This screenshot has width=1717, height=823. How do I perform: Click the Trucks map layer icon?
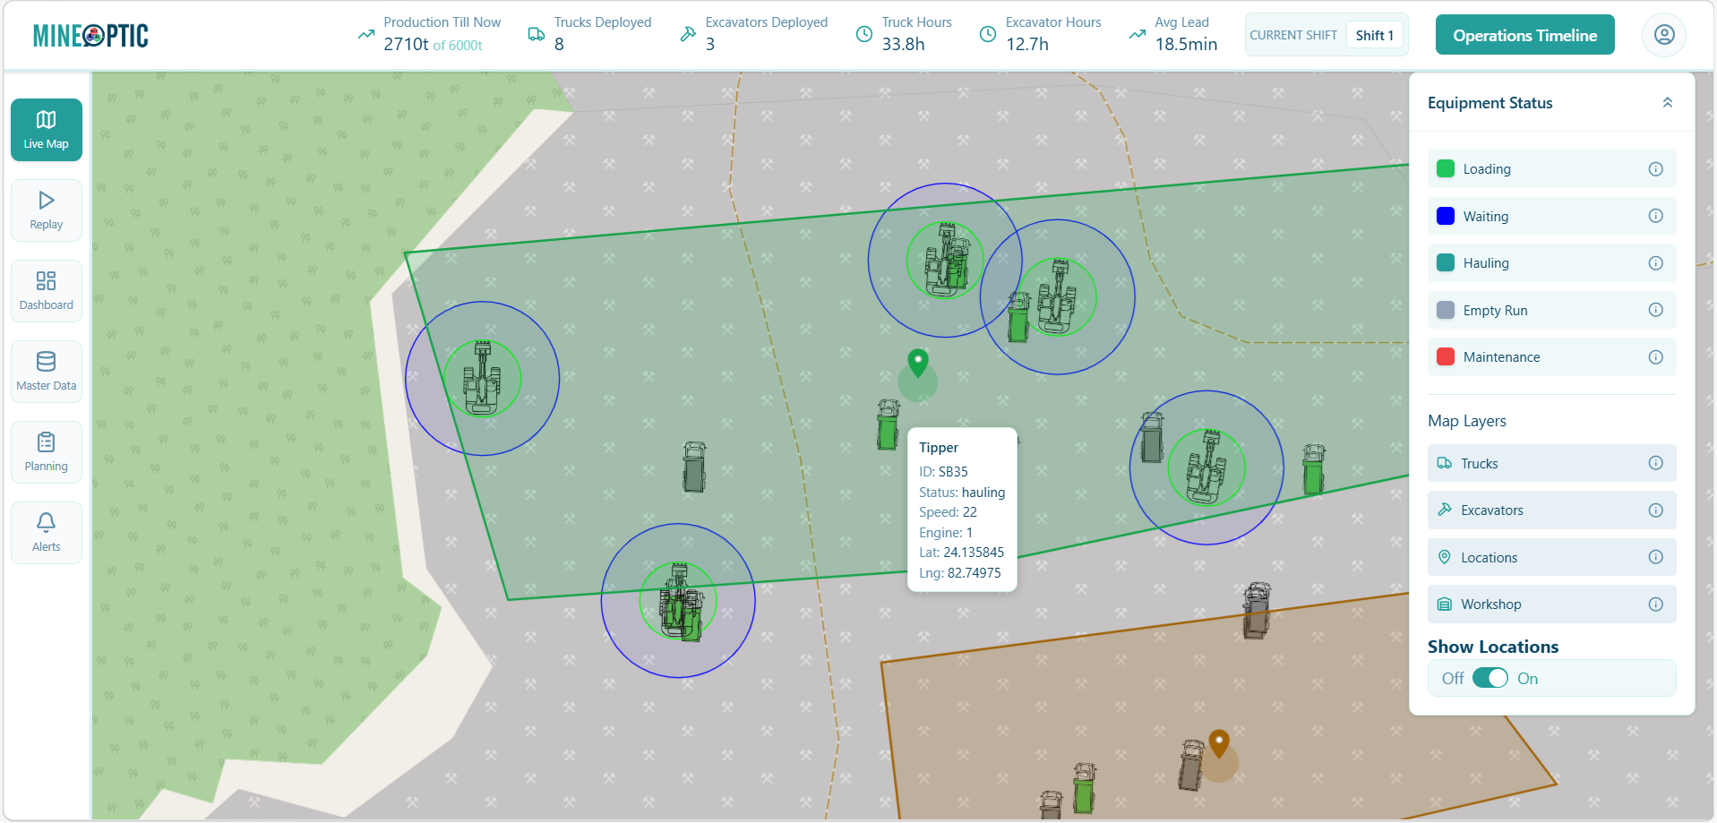[1446, 463]
